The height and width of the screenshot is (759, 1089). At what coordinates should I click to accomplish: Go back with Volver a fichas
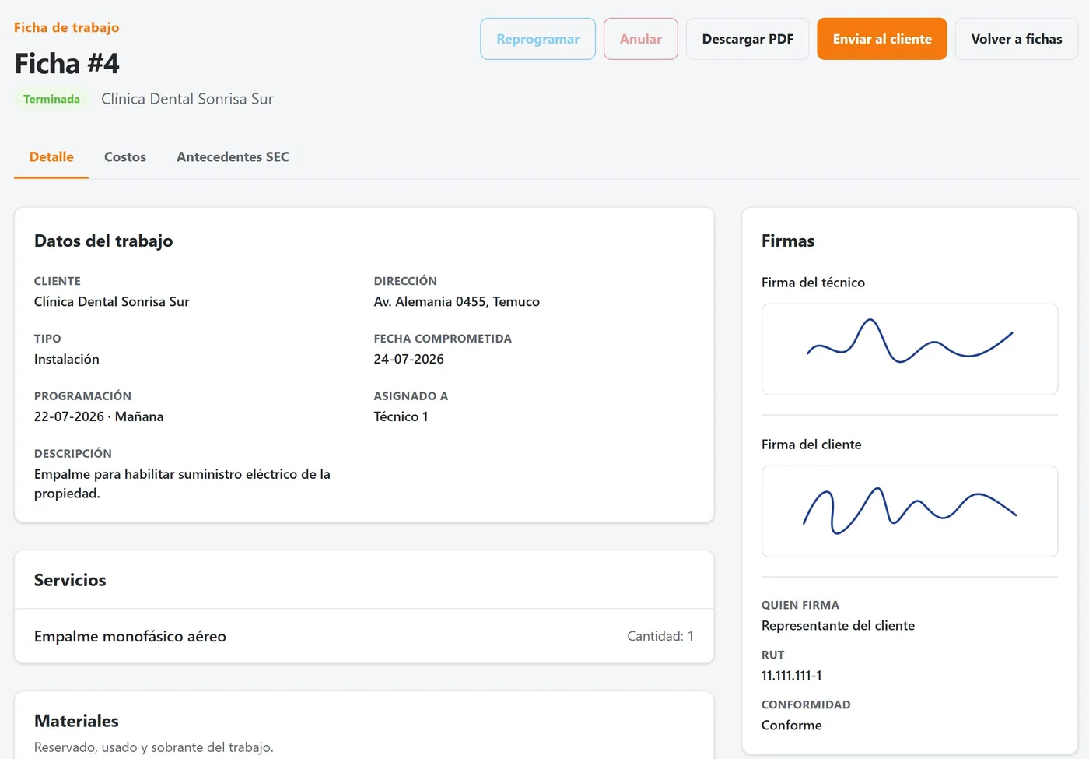(x=1017, y=39)
